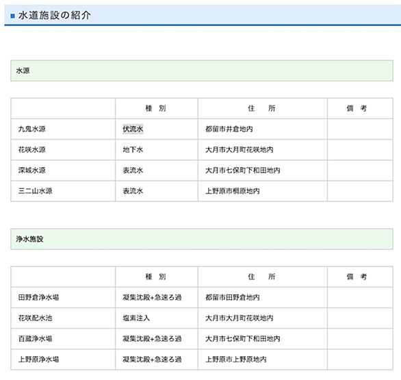
Task: Select the 水源 section header bar
Action: 202,71
